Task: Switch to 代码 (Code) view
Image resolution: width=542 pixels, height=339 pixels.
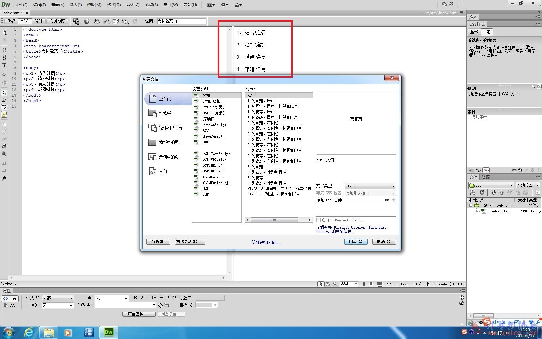Action: coord(11,21)
